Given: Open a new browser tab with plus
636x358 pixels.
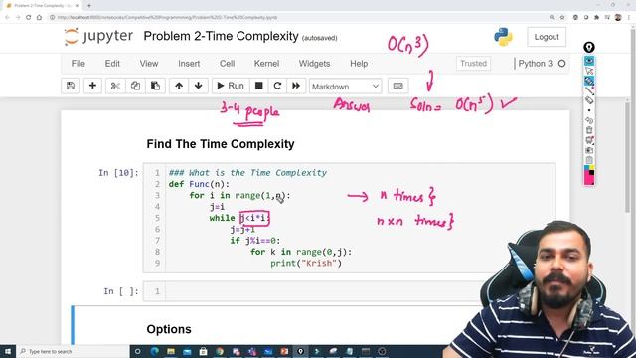Looking at the screenshot, I should point(89,6).
